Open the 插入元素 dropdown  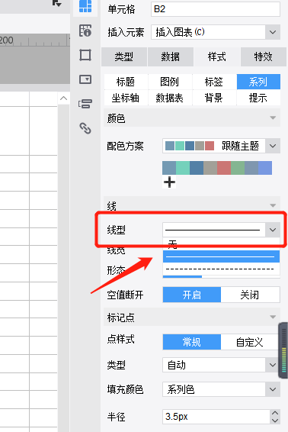coord(216,32)
